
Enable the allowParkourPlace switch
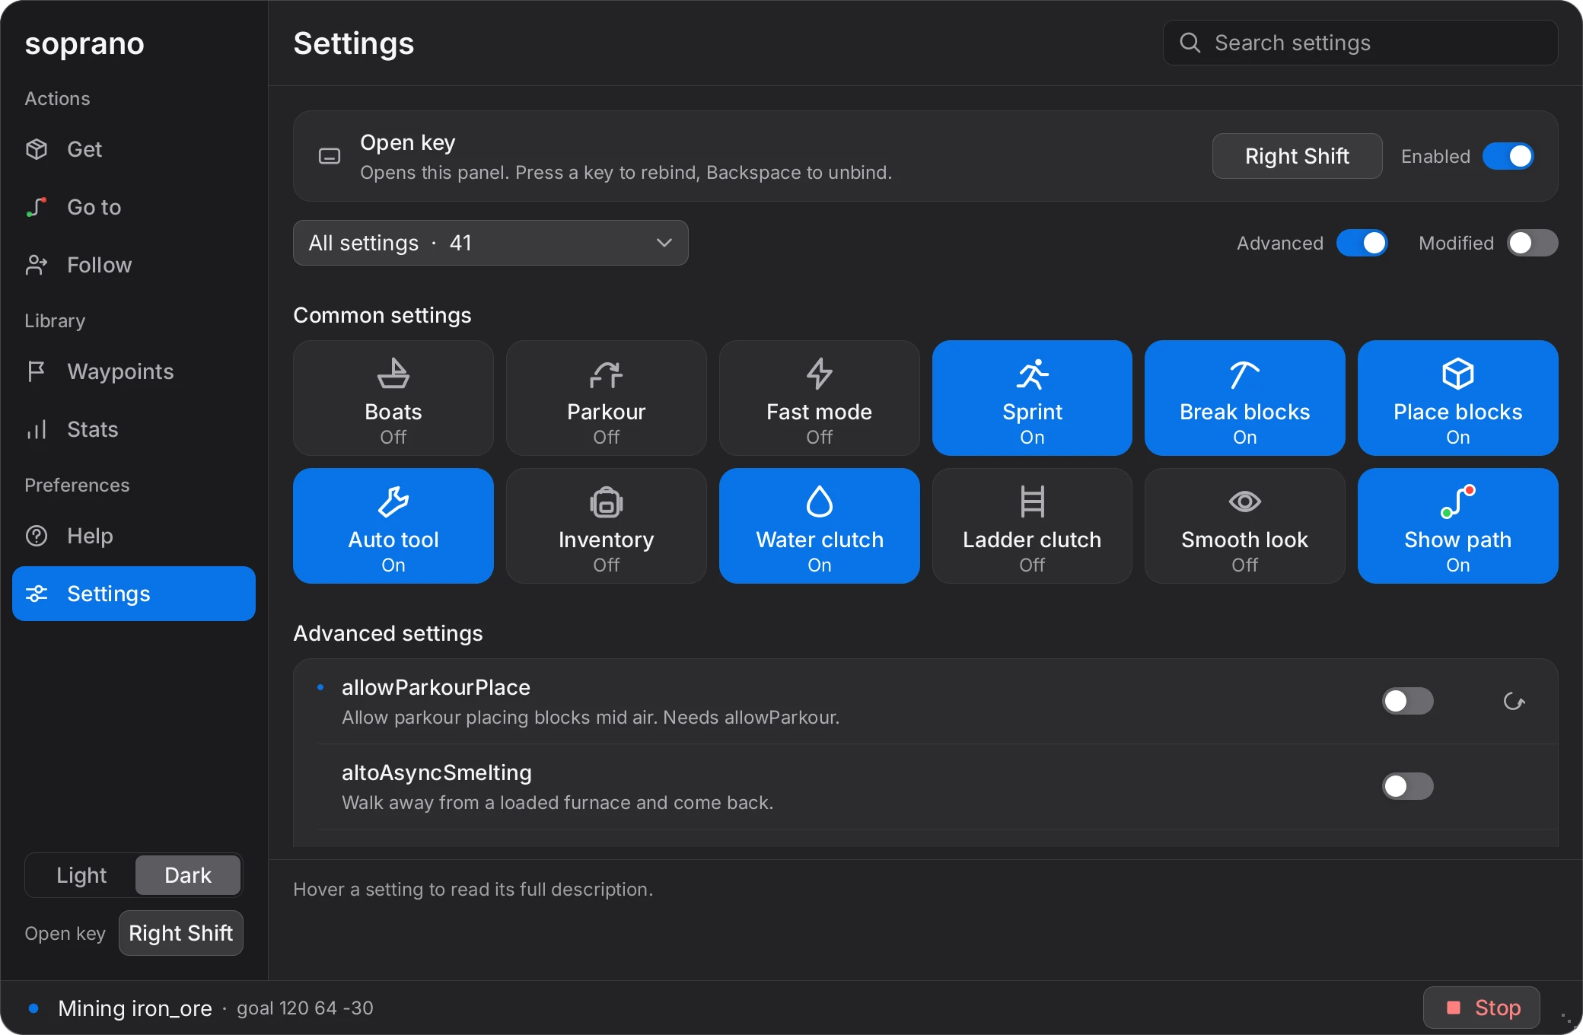(x=1407, y=701)
